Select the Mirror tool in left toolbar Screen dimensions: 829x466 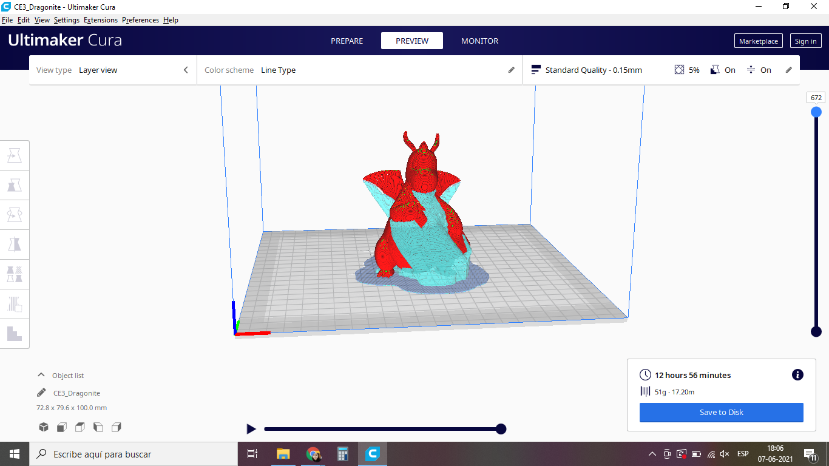15,245
